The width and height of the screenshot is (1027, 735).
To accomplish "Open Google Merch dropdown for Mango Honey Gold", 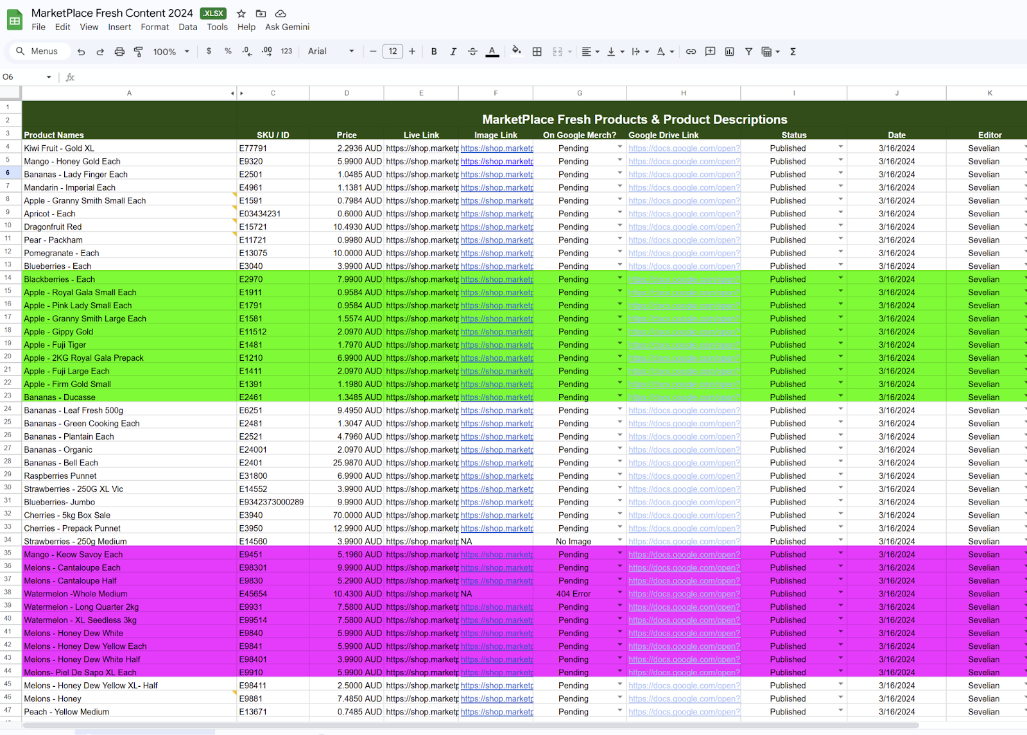I will coord(619,160).
